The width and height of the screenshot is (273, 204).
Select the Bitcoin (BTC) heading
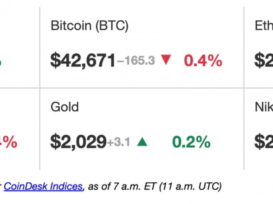click(x=90, y=26)
